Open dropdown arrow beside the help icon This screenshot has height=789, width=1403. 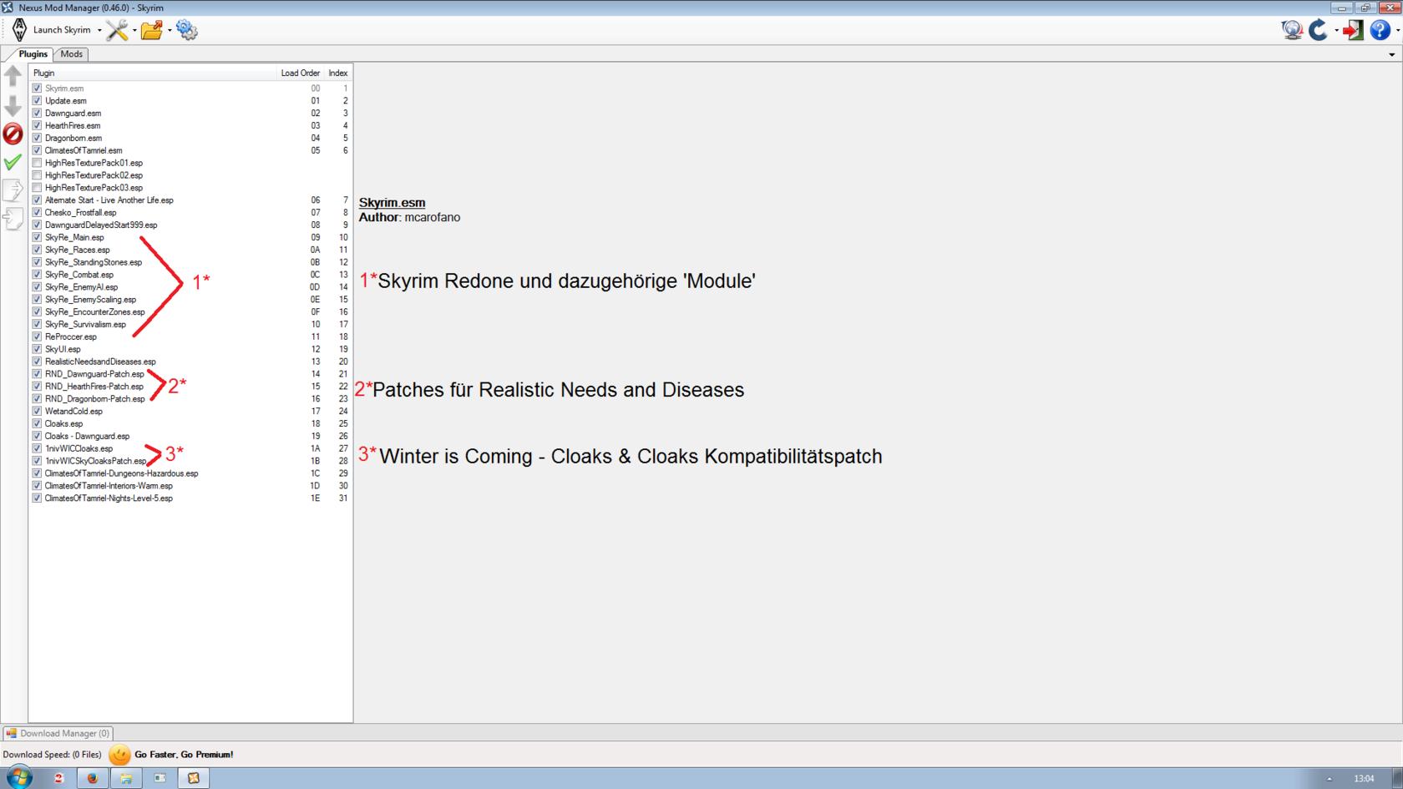click(x=1397, y=31)
